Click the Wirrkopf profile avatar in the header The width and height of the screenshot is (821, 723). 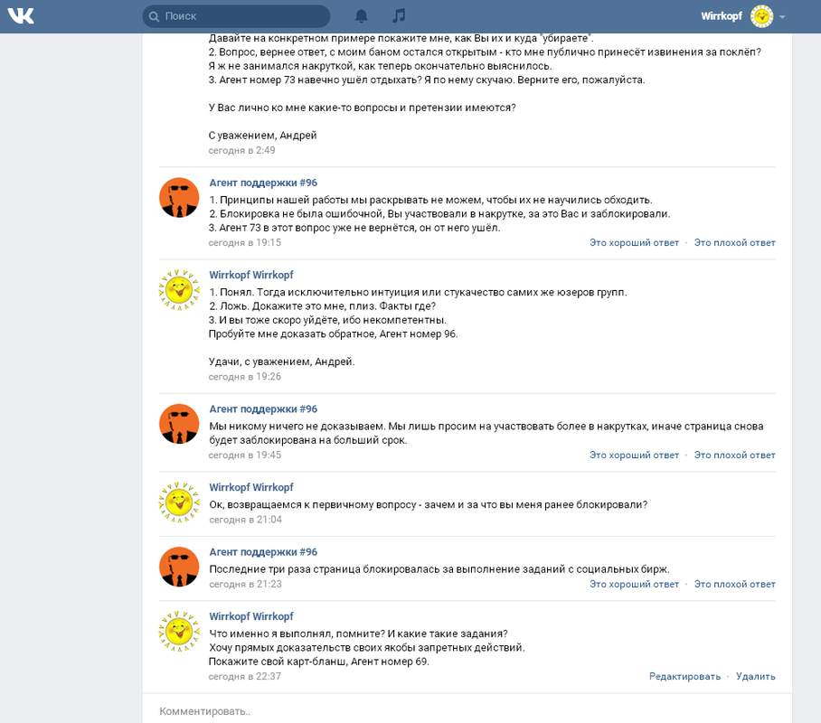[761, 16]
